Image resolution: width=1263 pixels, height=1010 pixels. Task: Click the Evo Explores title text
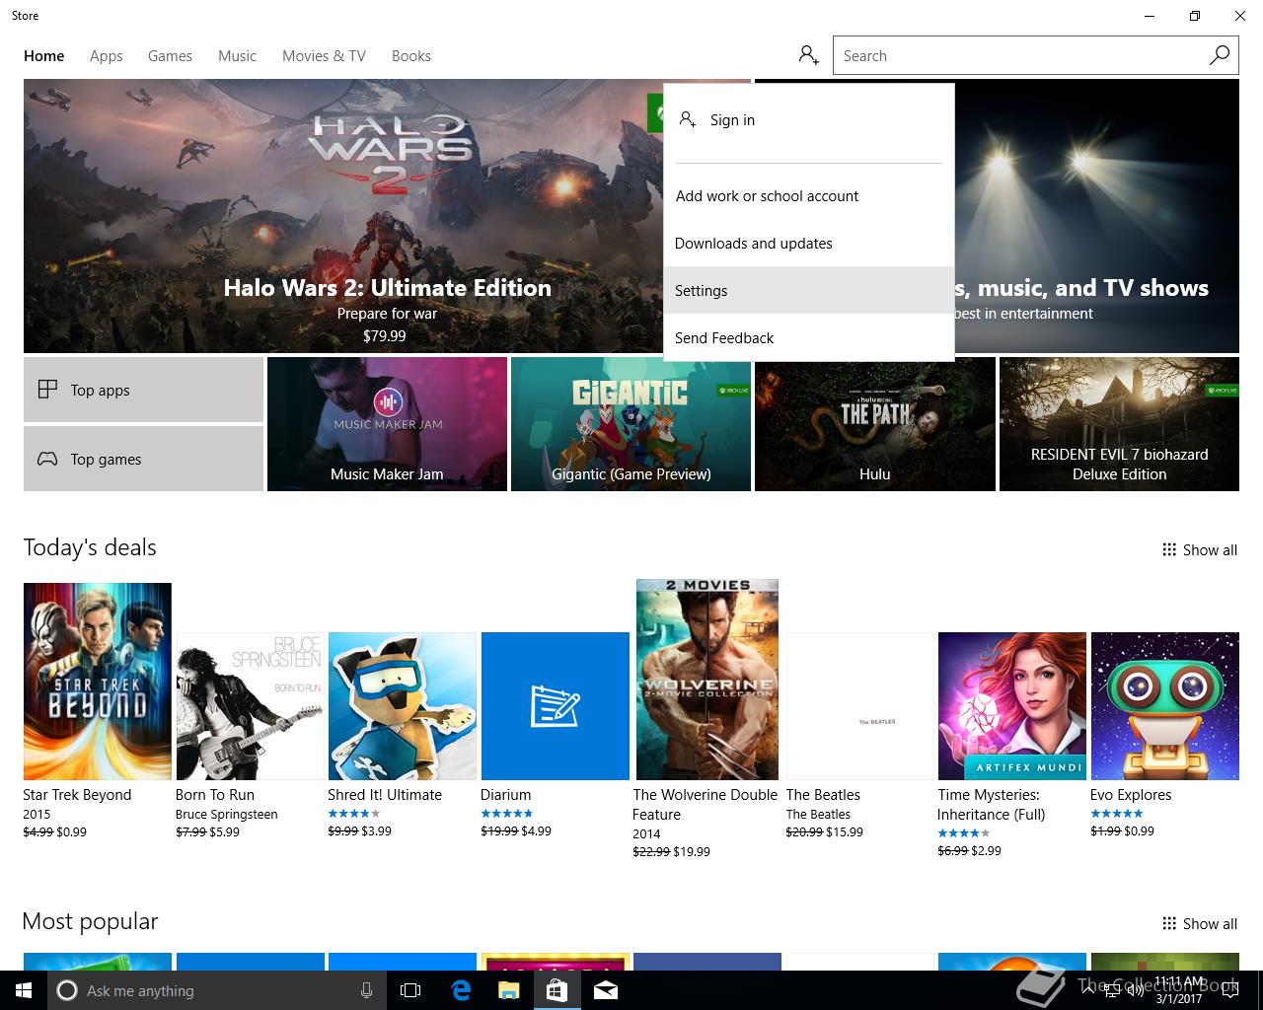[1131, 795]
